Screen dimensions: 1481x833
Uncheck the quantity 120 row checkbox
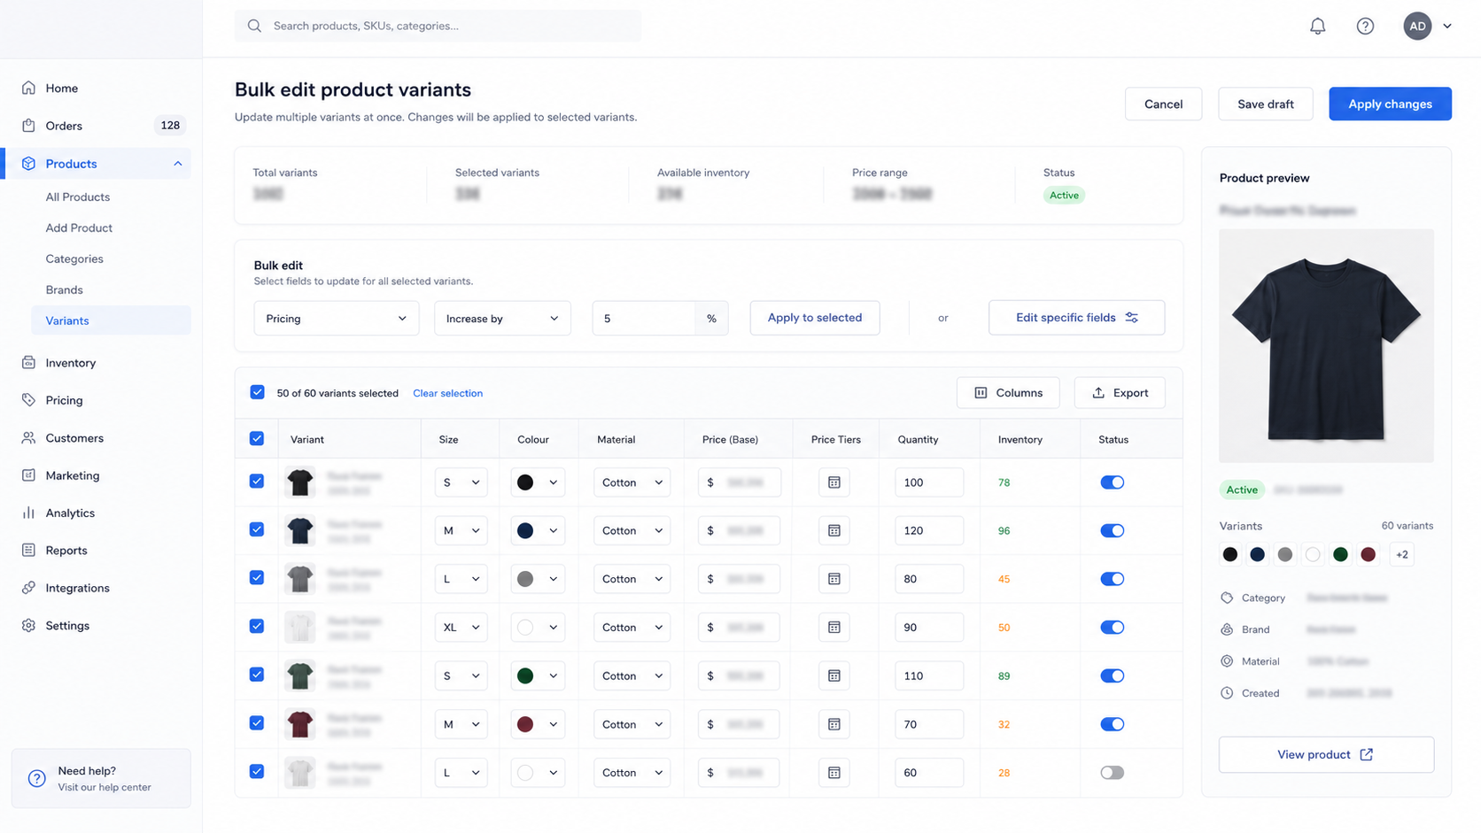(x=257, y=529)
